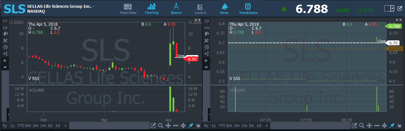Image resolution: width=405 pixels, height=131 pixels.
Task: Toggle the flame icon on left chart
Action: coord(5,60)
